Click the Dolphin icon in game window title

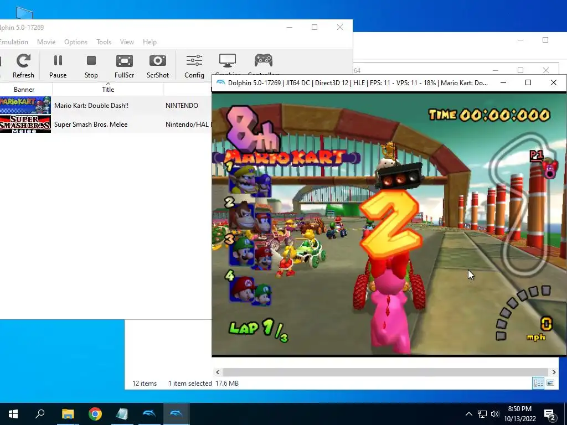click(x=220, y=83)
